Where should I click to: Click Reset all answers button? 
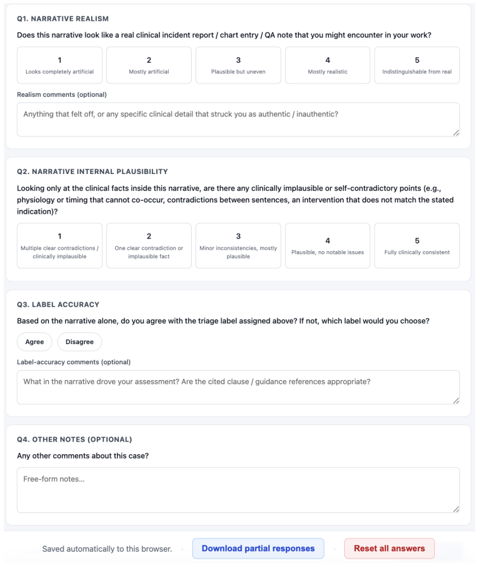click(389, 548)
